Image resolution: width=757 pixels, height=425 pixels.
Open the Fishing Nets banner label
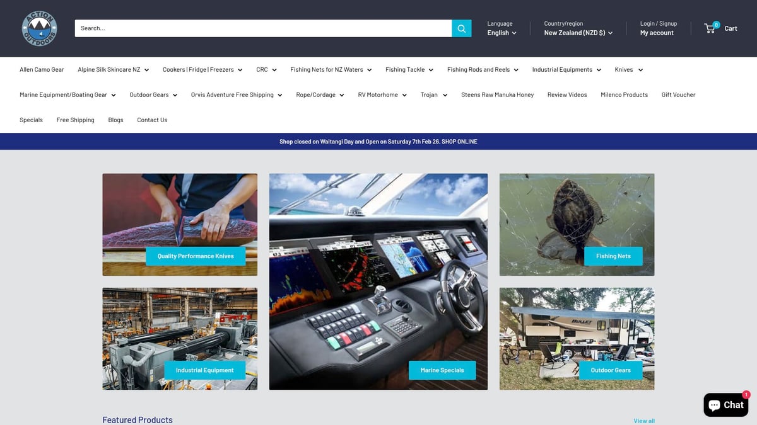click(613, 256)
